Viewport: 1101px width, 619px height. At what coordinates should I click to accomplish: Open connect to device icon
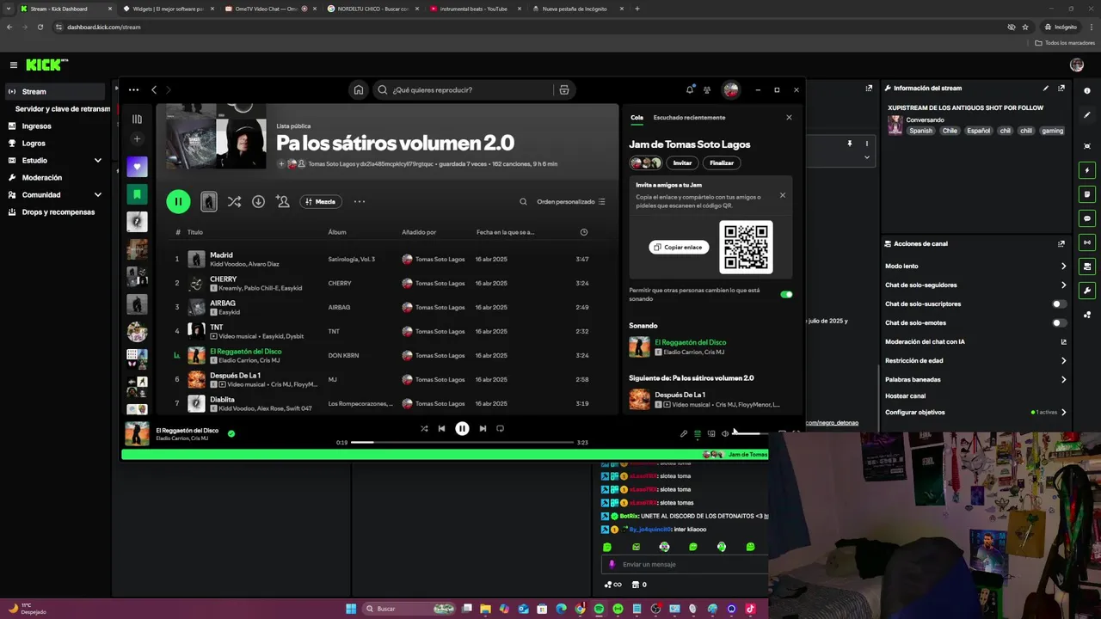[x=711, y=433]
